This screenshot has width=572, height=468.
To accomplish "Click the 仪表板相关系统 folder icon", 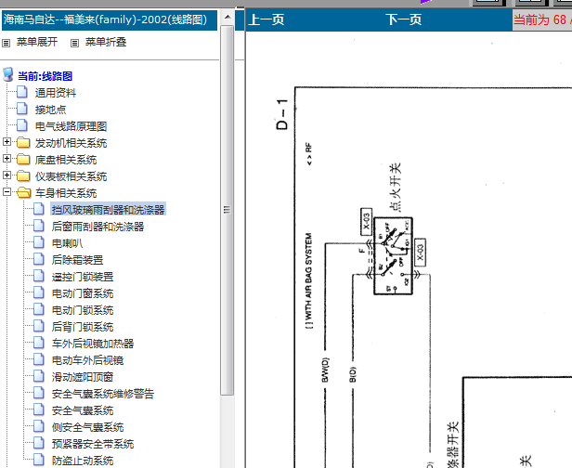I will [x=23, y=175].
